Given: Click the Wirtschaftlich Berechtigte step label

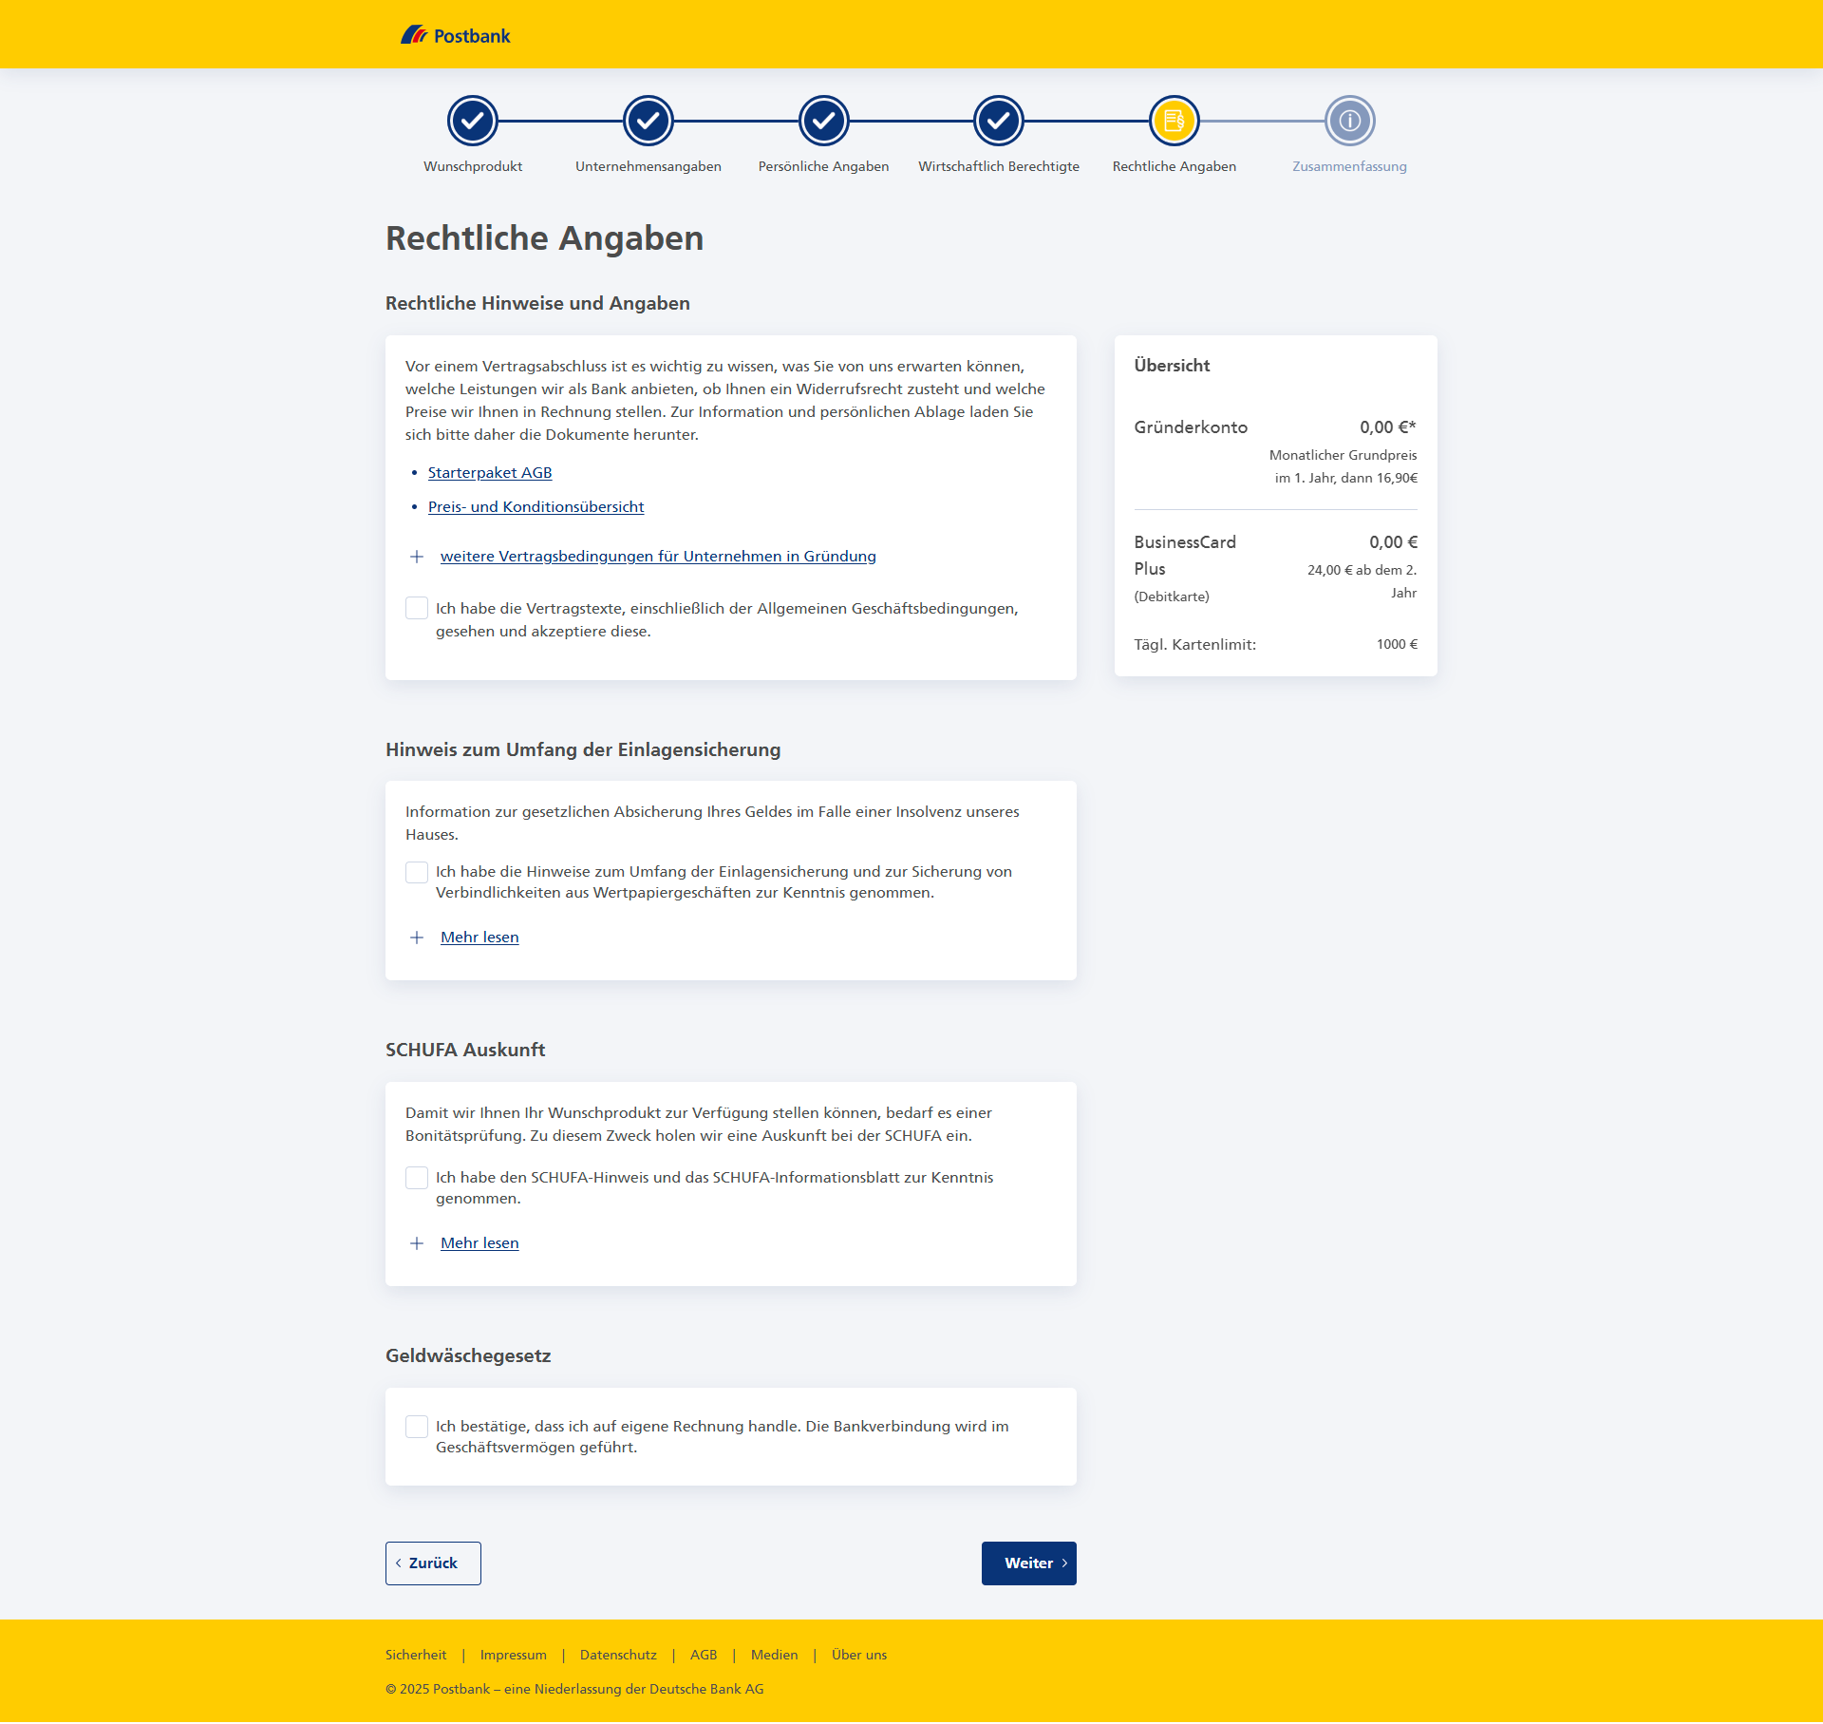Looking at the screenshot, I should pos(999,166).
